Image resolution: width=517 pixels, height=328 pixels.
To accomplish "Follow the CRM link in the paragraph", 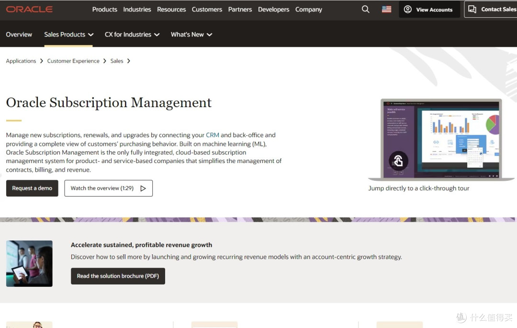I will (x=213, y=135).
